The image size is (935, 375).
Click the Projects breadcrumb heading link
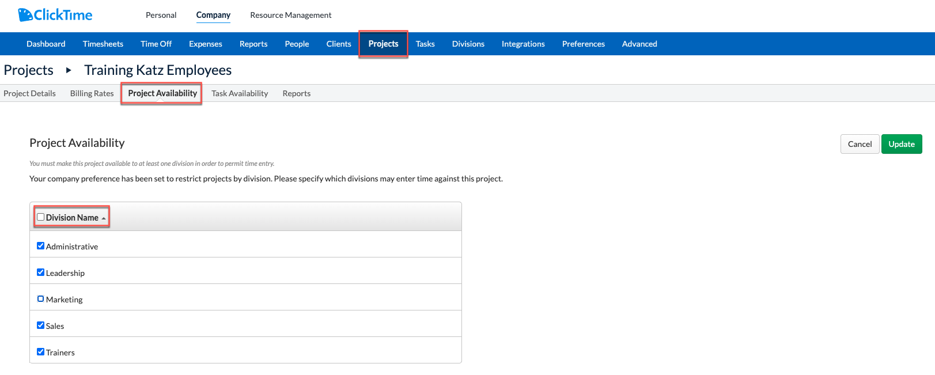tap(28, 70)
